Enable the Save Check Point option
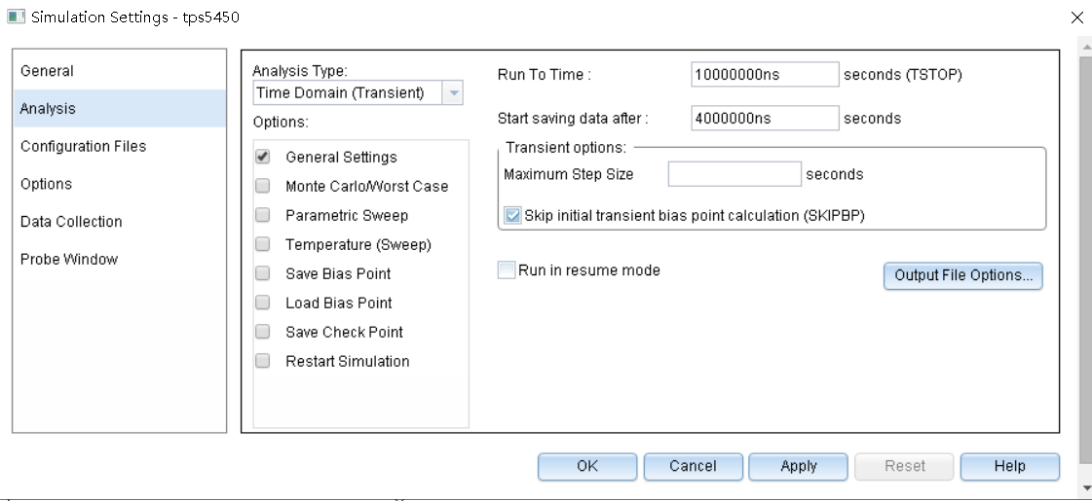The height and width of the screenshot is (501, 1092). click(x=262, y=333)
